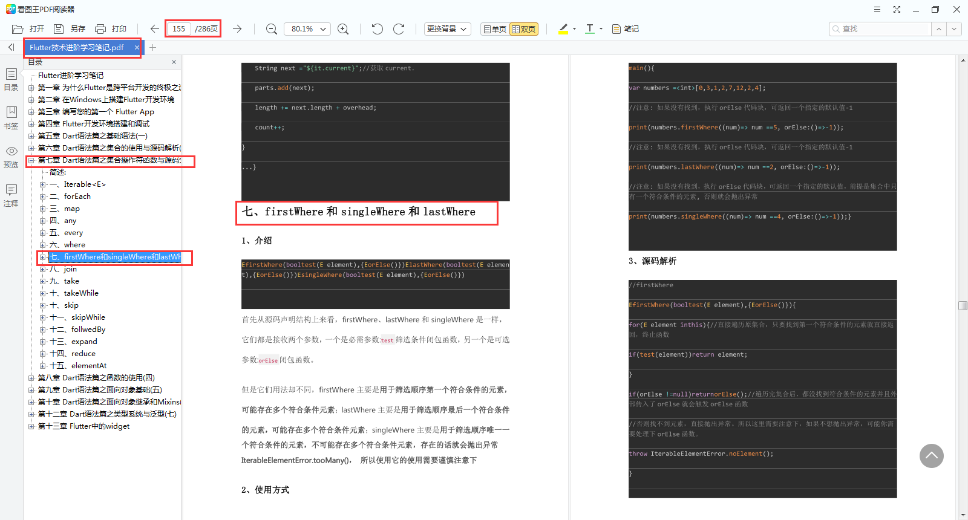Print the document with 打印
This screenshot has height=520, width=968.
111,29
